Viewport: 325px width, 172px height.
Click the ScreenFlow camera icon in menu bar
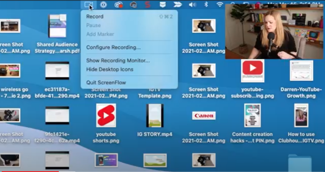pyautogui.click(x=88, y=5)
